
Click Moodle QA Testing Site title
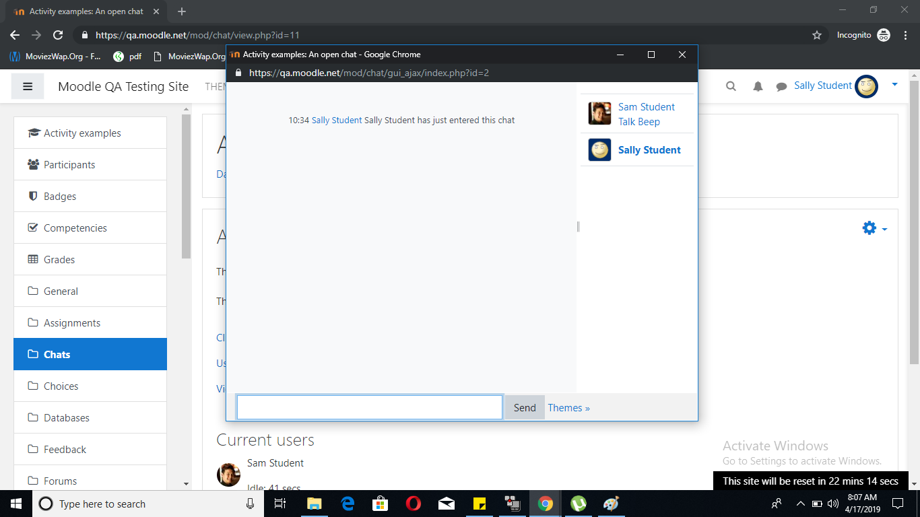coord(123,86)
